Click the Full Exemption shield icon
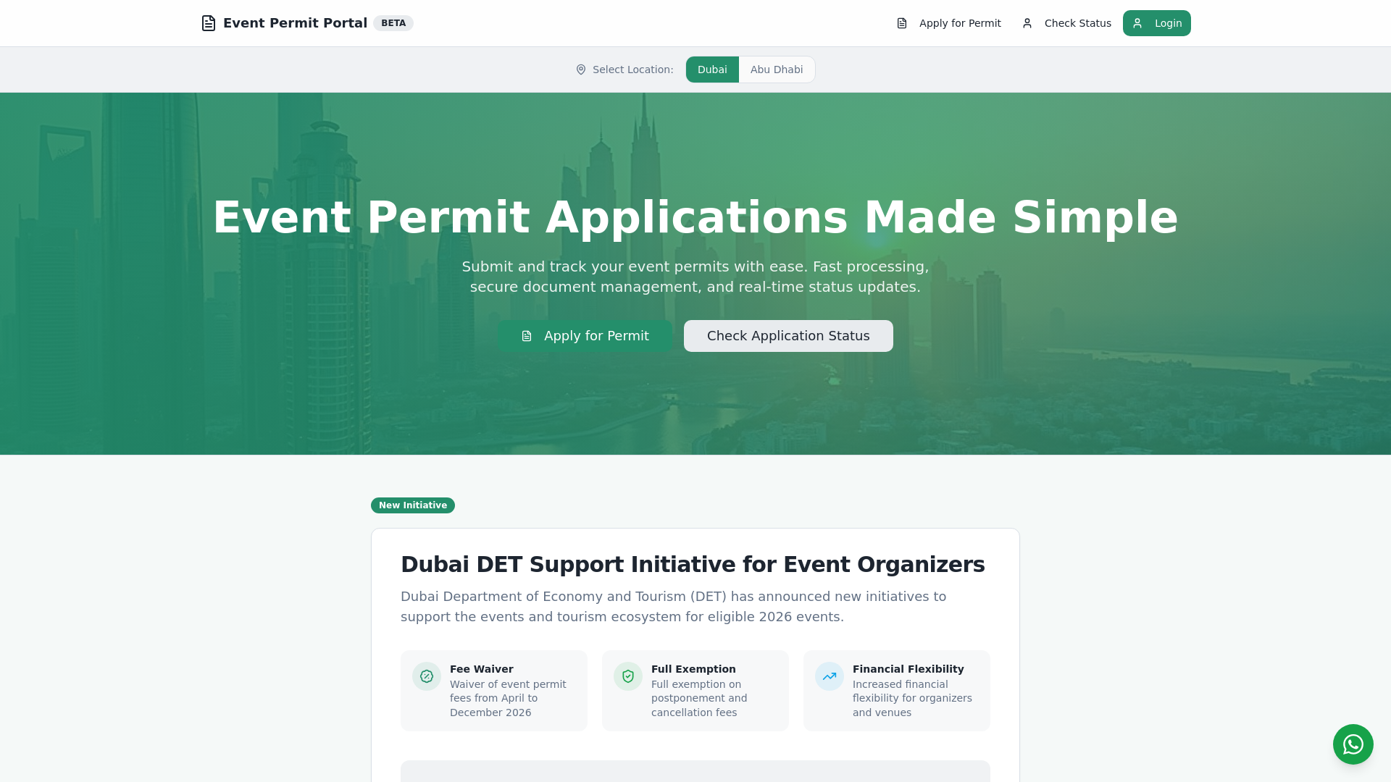This screenshot has height=782, width=1391. pyautogui.click(x=628, y=676)
